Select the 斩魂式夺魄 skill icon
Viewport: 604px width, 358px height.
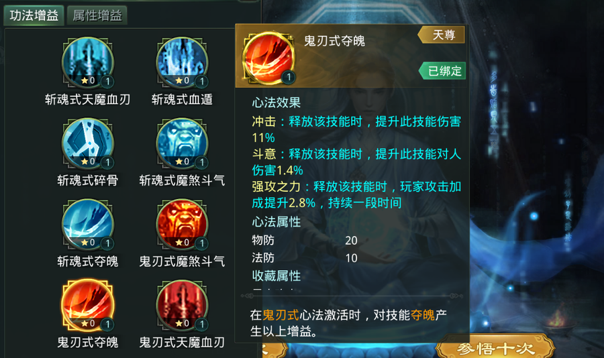tap(88, 225)
